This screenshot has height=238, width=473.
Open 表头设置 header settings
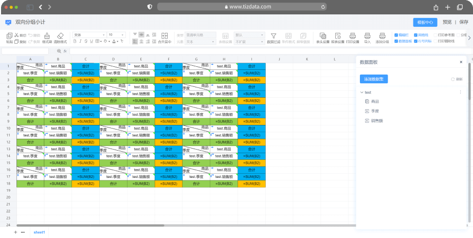point(322,38)
